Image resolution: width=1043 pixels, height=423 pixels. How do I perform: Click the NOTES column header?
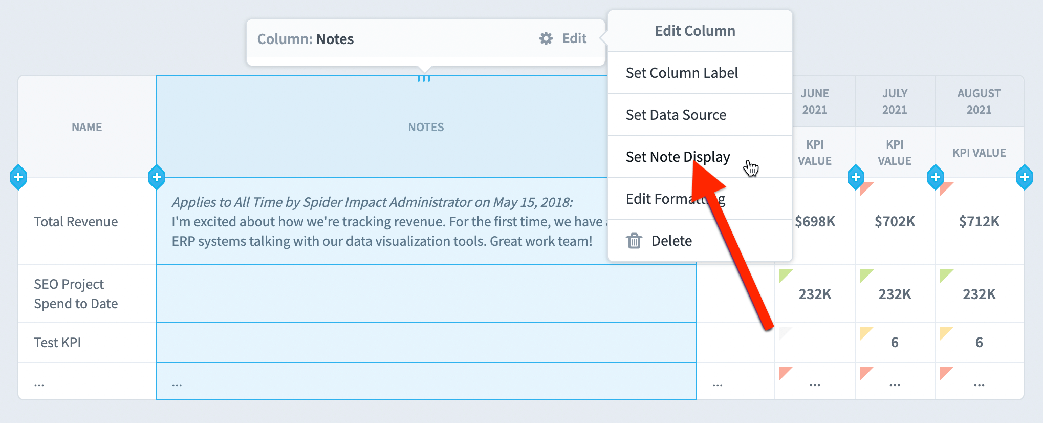click(426, 127)
